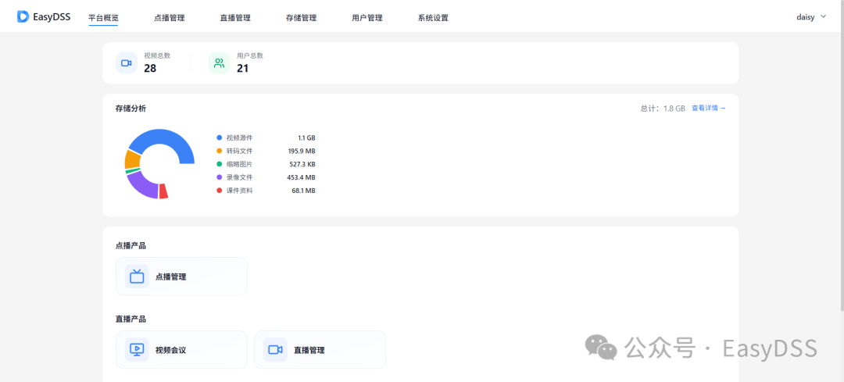Open the 点播管理 product card
Viewport: 844px width, 382px height.
coord(181,276)
